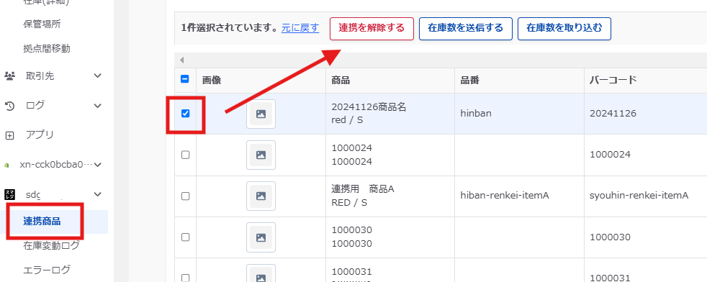
Task: Check the 1000024 row checkbox
Action: coord(185,155)
